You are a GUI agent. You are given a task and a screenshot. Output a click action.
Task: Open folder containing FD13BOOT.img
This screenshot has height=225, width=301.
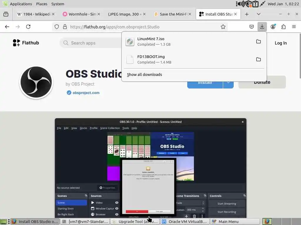click(258, 59)
